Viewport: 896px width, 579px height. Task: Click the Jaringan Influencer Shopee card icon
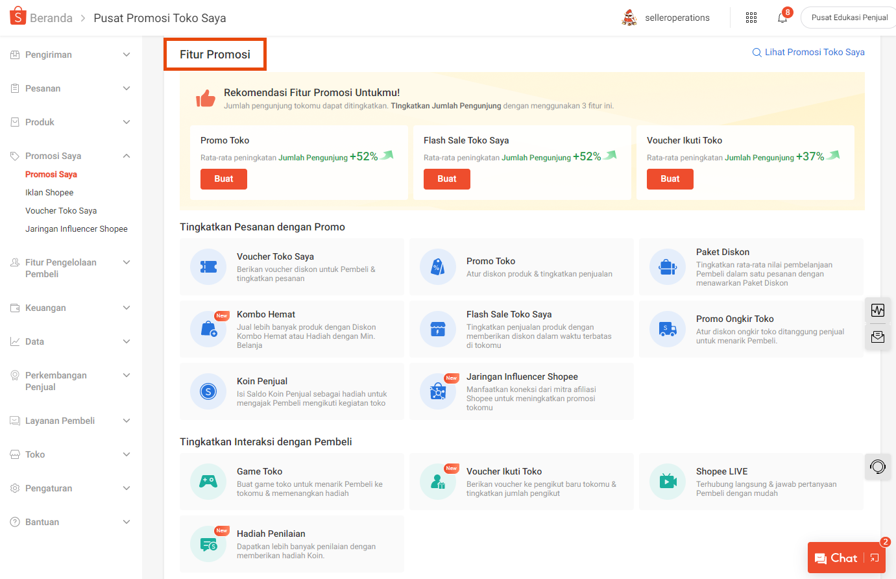438,391
